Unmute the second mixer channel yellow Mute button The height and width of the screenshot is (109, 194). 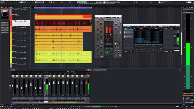click(x=17, y=76)
